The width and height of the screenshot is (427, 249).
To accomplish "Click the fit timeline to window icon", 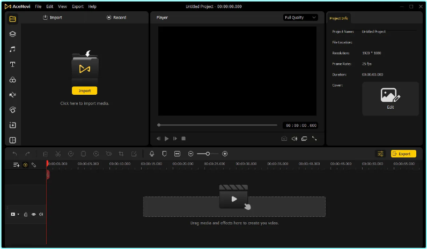I will (x=177, y=154).
